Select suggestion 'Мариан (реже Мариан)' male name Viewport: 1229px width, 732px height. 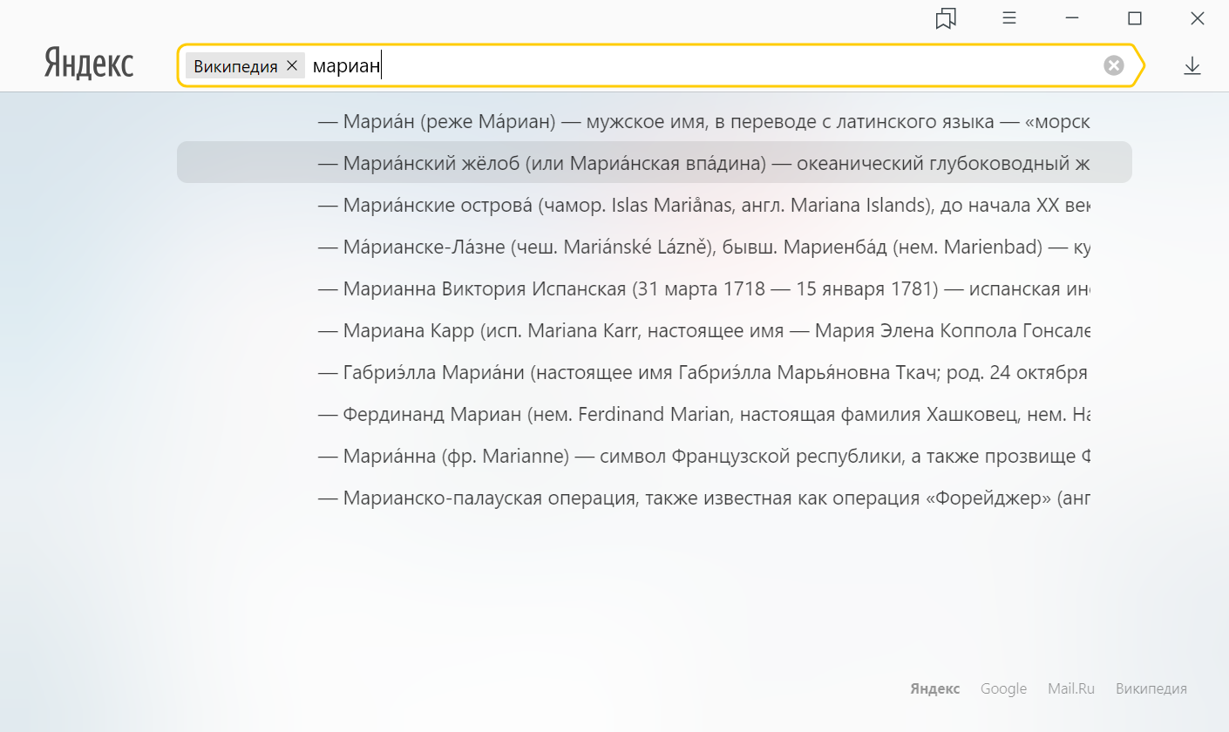click(655, 122)
